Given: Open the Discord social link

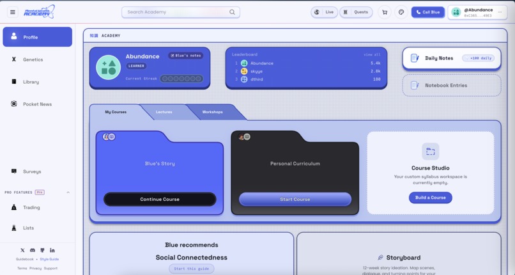Looking at the screenshot, I should pos(32,250).
